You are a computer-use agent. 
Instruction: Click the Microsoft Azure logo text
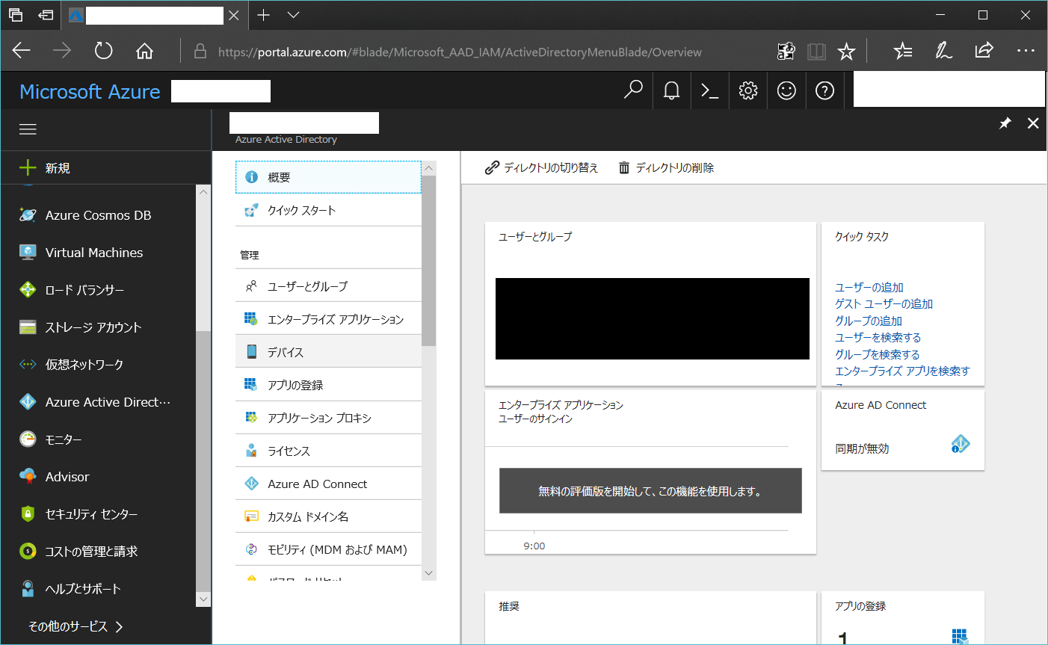pos(90,91)
